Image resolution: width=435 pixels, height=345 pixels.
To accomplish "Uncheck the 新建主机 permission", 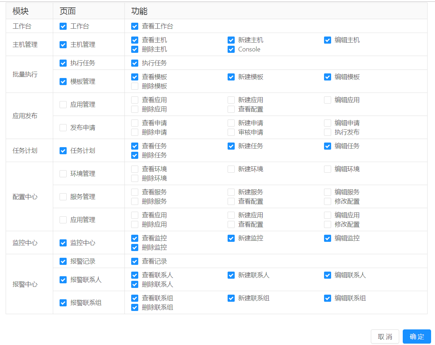I will click(x=231, y=40).
